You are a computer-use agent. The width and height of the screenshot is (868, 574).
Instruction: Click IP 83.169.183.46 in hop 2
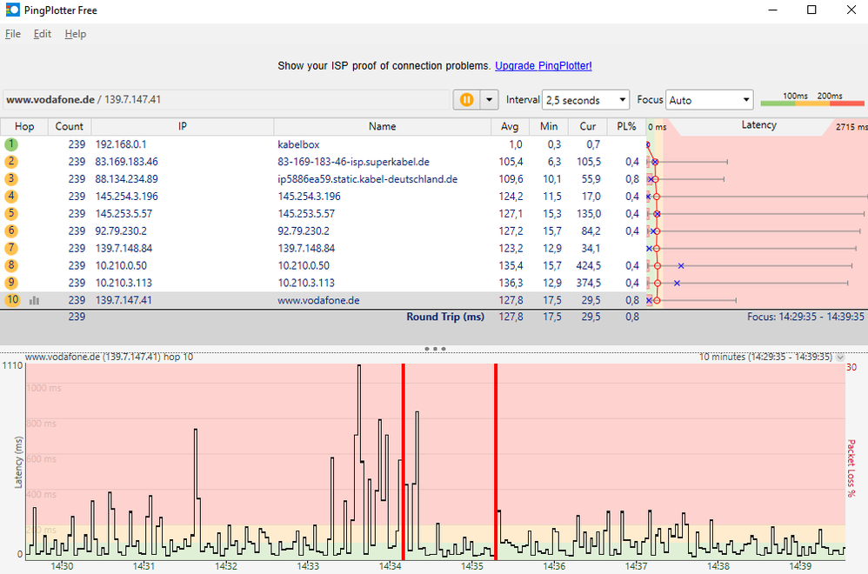point(126,162)
